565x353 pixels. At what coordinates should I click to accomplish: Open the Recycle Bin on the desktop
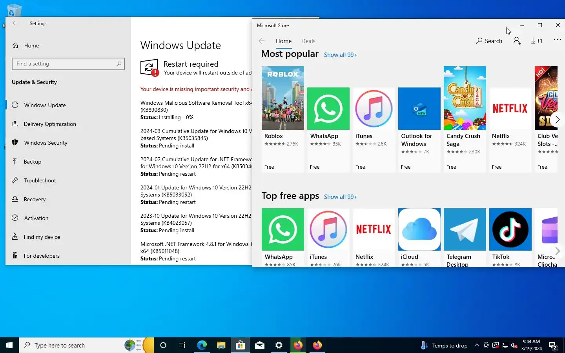tap(14, 10)
